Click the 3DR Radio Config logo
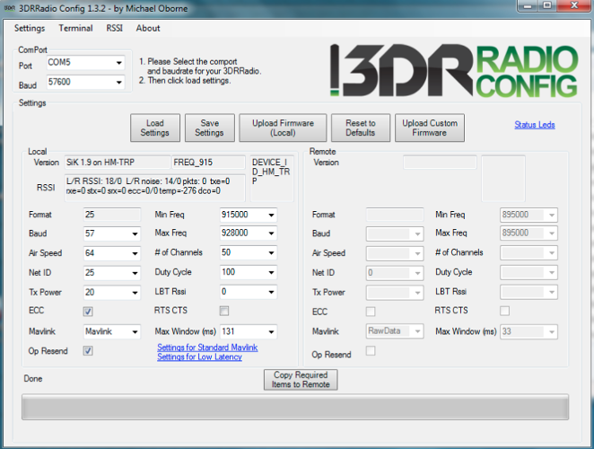594x449 pixels. click(453, 71)
